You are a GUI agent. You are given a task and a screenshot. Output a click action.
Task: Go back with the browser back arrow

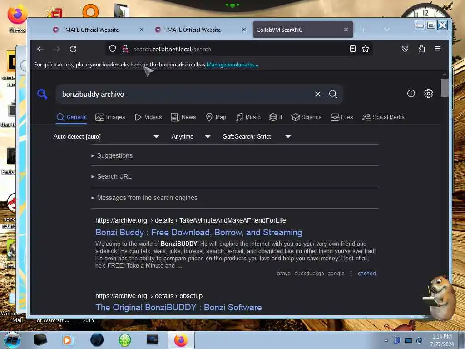point(40,49)
